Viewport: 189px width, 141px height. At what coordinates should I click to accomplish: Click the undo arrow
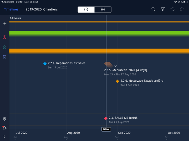[172, 9]
